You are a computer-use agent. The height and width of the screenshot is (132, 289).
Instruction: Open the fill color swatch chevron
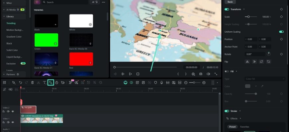click(256, 86)
